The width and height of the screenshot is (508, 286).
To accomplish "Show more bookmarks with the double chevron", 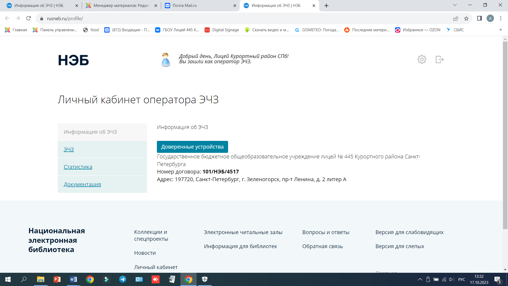I will [501, 30].
